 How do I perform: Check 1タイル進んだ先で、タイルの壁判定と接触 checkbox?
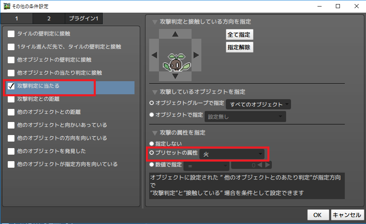coord(11,47)
